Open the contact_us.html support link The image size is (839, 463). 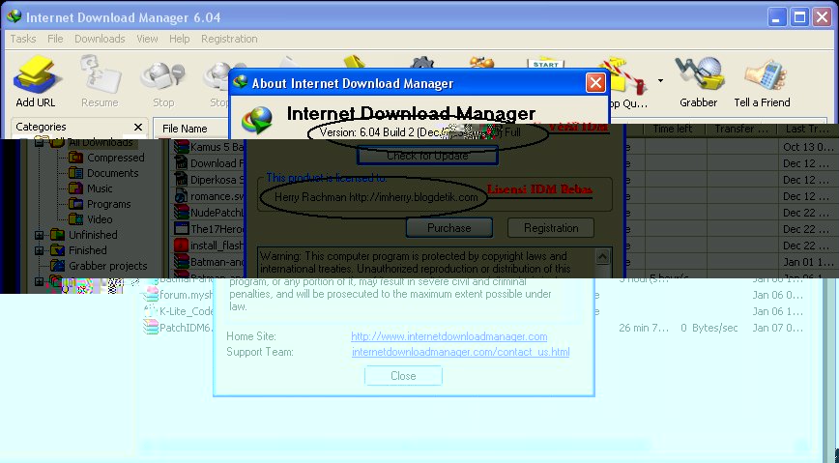point(461,352)
